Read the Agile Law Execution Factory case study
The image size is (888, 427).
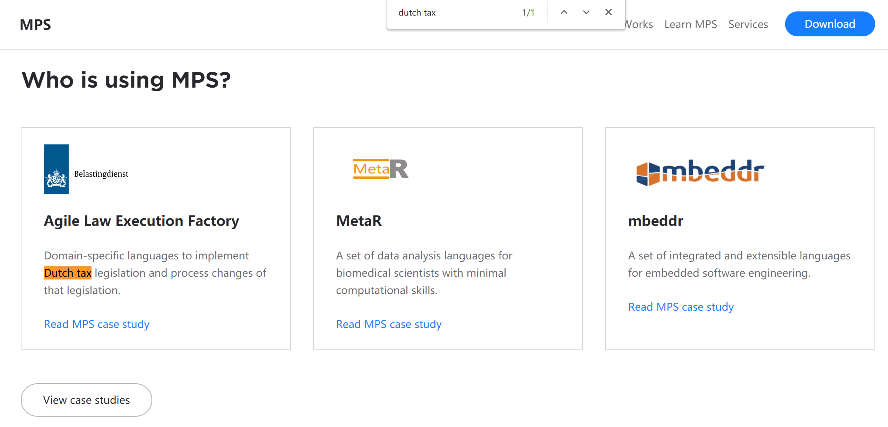[x=96, y=324]
